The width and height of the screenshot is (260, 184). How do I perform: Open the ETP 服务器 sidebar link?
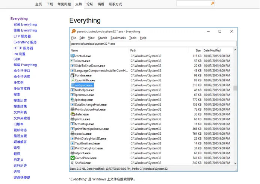tap(22, 36)
